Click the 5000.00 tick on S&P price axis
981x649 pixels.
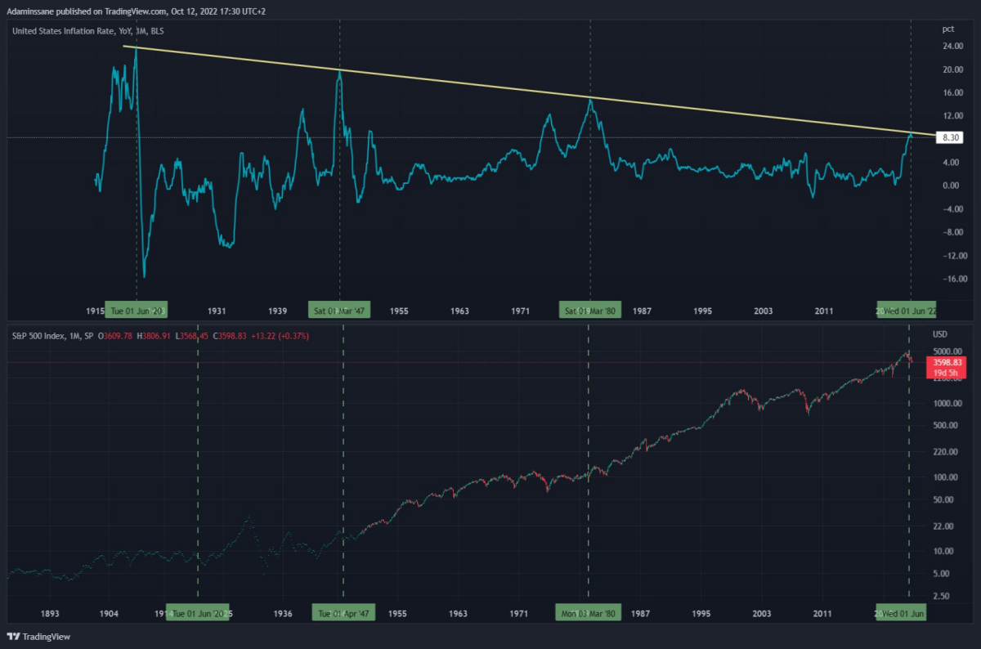947,351
